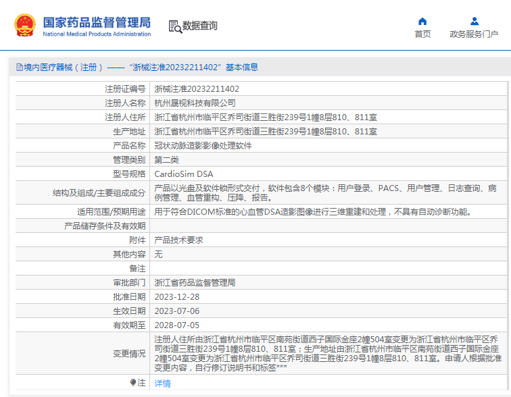The image size is (511, 397).
Task: Select model CardioSim DSA
Action: pos(184,174)
